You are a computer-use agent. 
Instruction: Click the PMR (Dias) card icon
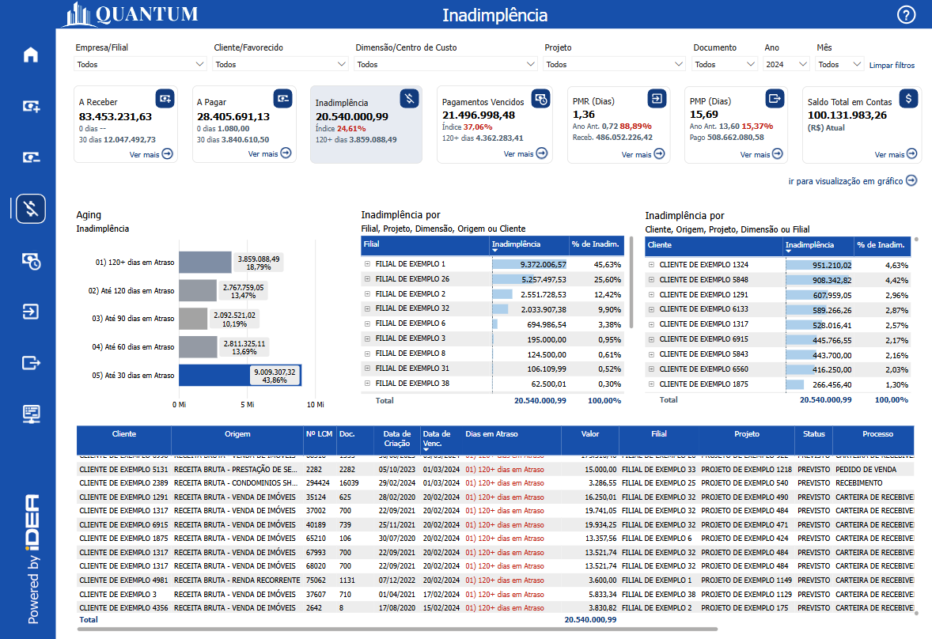(x=657, y=98)
